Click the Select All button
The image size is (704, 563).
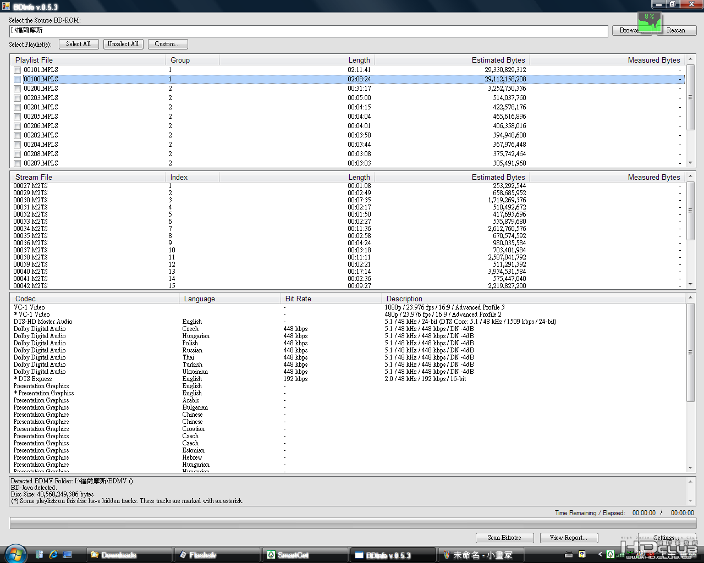(x=79, y=44)
